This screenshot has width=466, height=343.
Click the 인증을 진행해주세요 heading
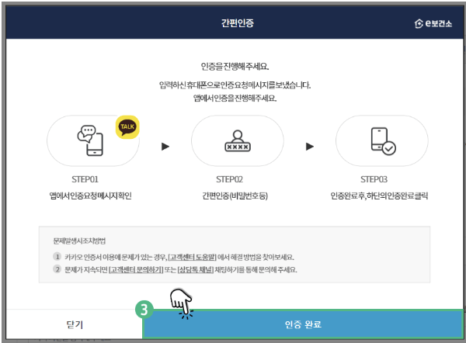(x=235, y=66)
